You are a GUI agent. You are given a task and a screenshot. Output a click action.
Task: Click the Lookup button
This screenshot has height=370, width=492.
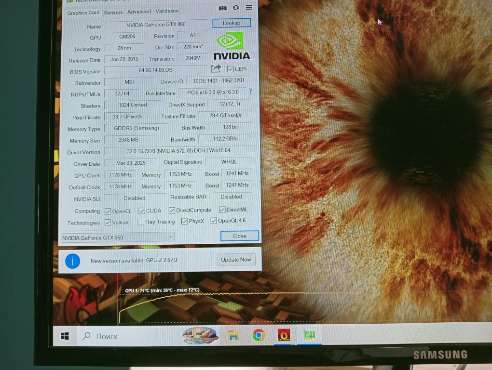pos(232,23)
